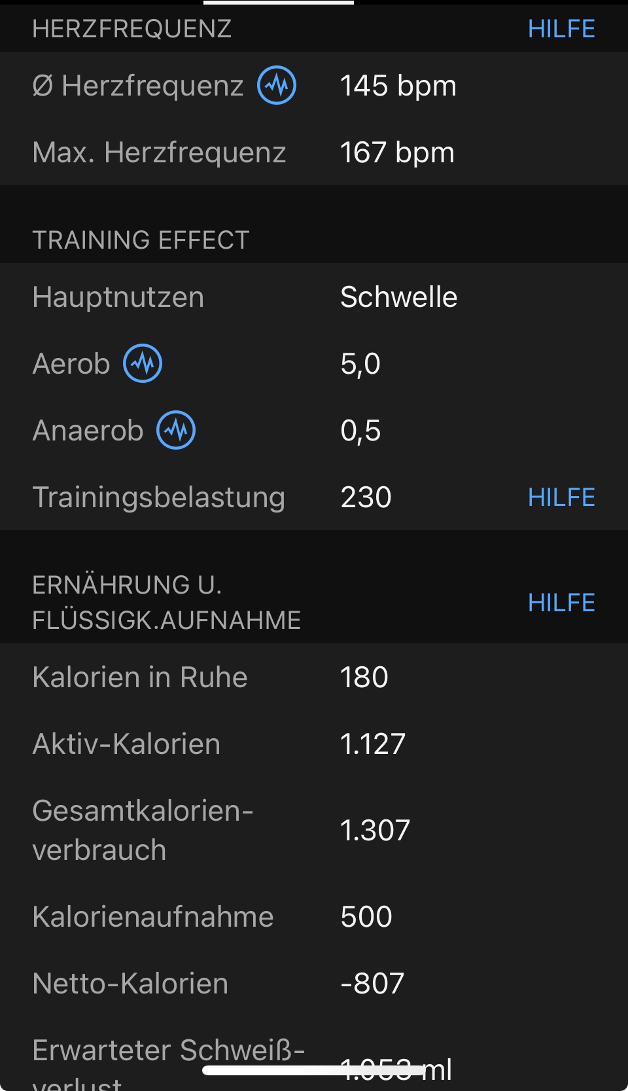
Task: Select the Netto-Kalorien value -807
Action: pos(372,984)
